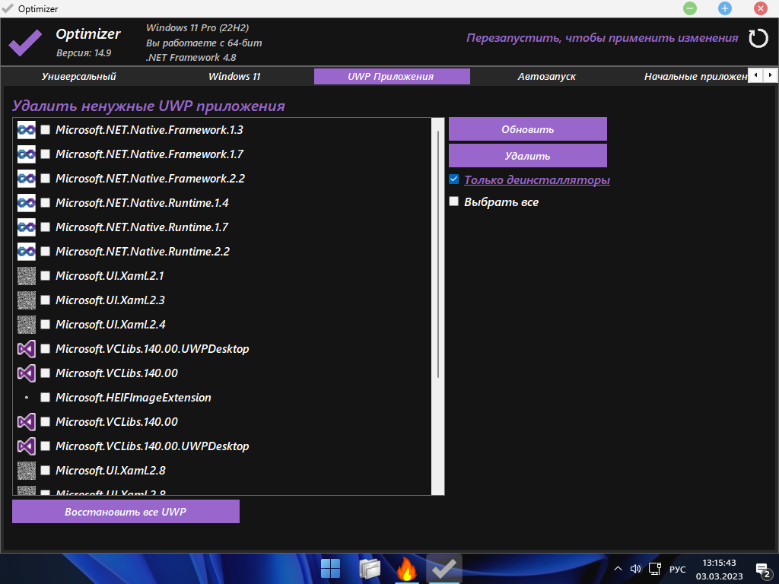
Task: Click icon next to Microsoft.UI.Xaml.2.8
Action: click(27, 471)
